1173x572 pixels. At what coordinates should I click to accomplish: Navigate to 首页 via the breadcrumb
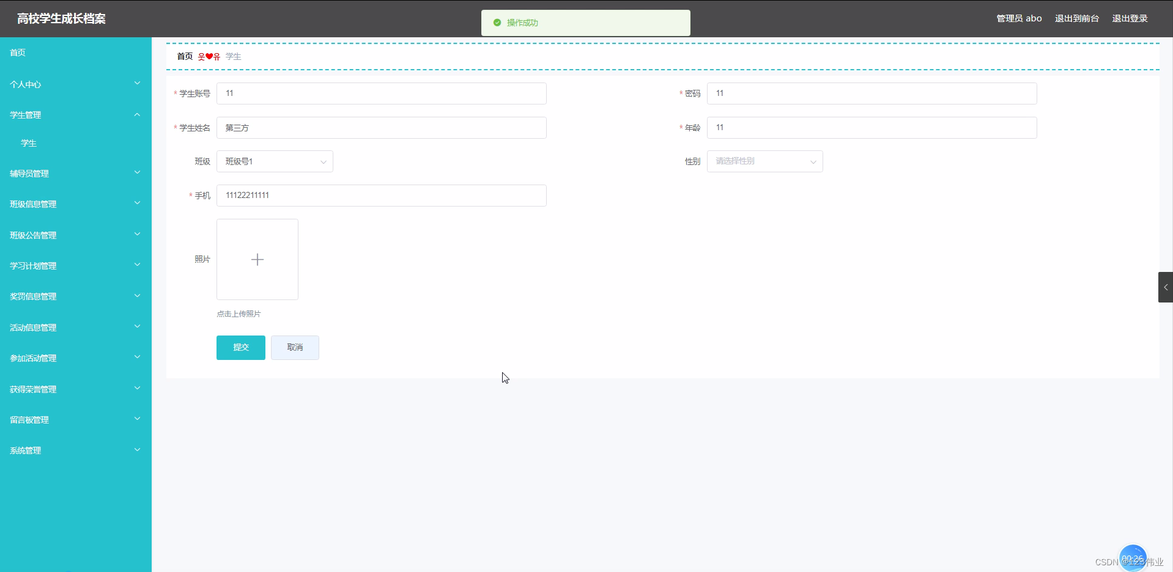tap(183, 56)
